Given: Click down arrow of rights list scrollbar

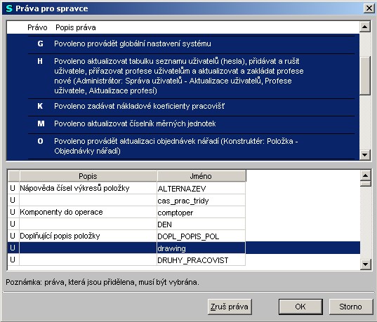Looking at the screenshot, I should [365, 155].
